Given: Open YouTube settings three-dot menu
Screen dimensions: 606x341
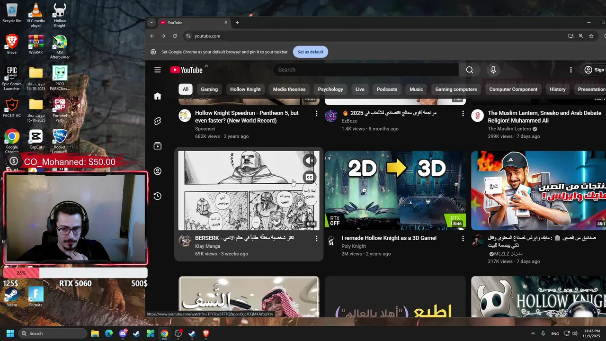Looking at the screenshot, I should 571,70.
